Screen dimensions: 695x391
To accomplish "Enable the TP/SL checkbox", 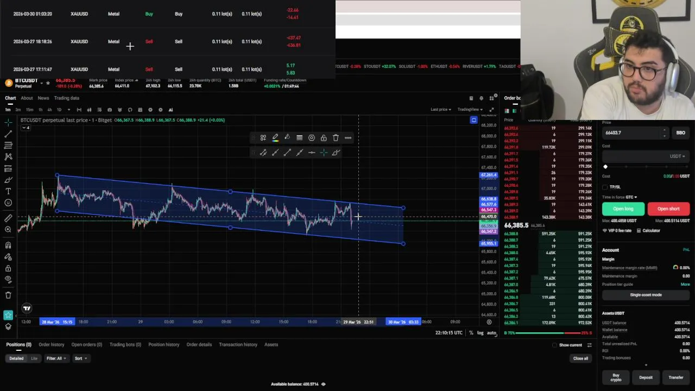I will point(605,187).
